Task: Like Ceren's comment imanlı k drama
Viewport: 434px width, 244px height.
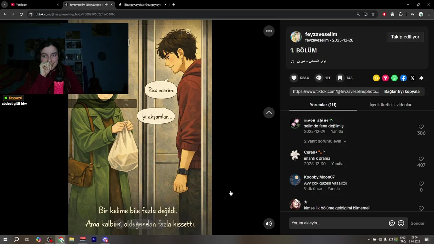Action: click(x=421, y=159)
